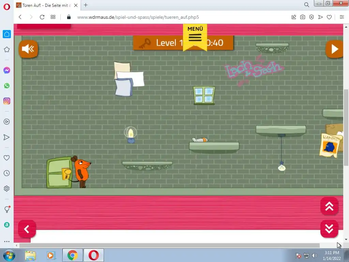
Task: Click the red double-down chevron button
Action: pos(329,229)
